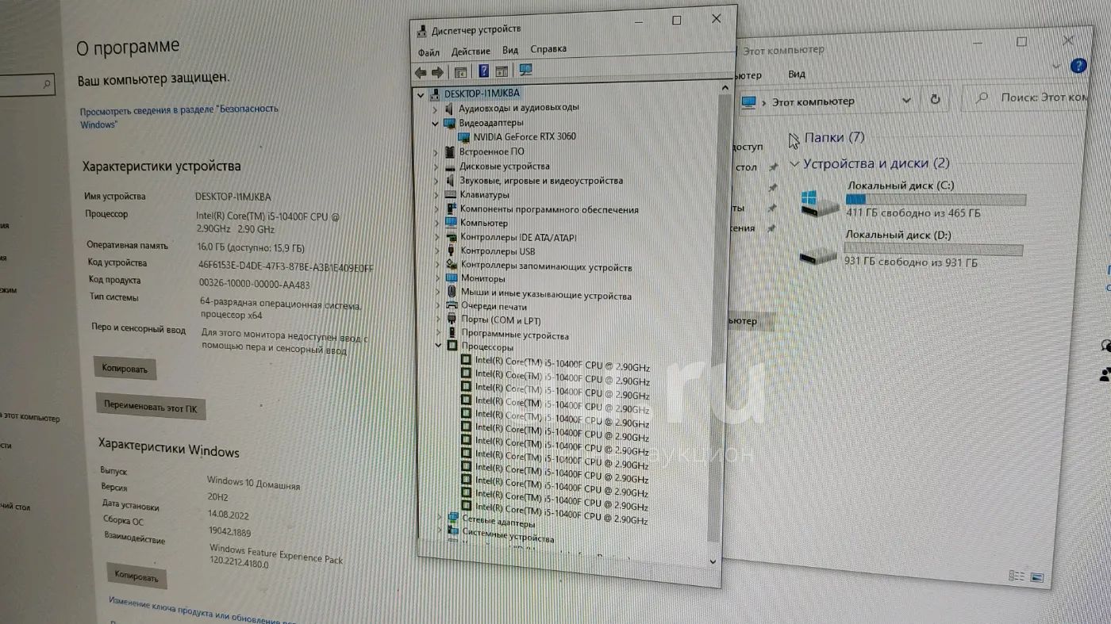Click the Device Manager scrollbar down arrow

(x=713, y=561)
